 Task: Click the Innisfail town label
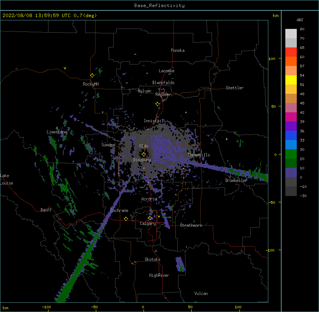coord(154,121)
